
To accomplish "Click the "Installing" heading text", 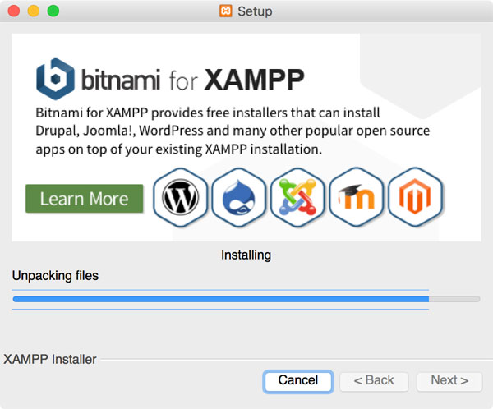I will [246, 255].
